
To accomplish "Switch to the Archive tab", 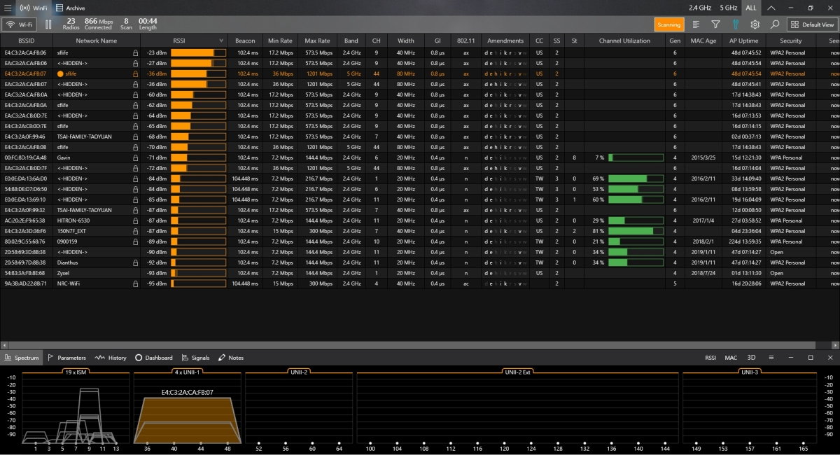I will [x=70, y=8].
